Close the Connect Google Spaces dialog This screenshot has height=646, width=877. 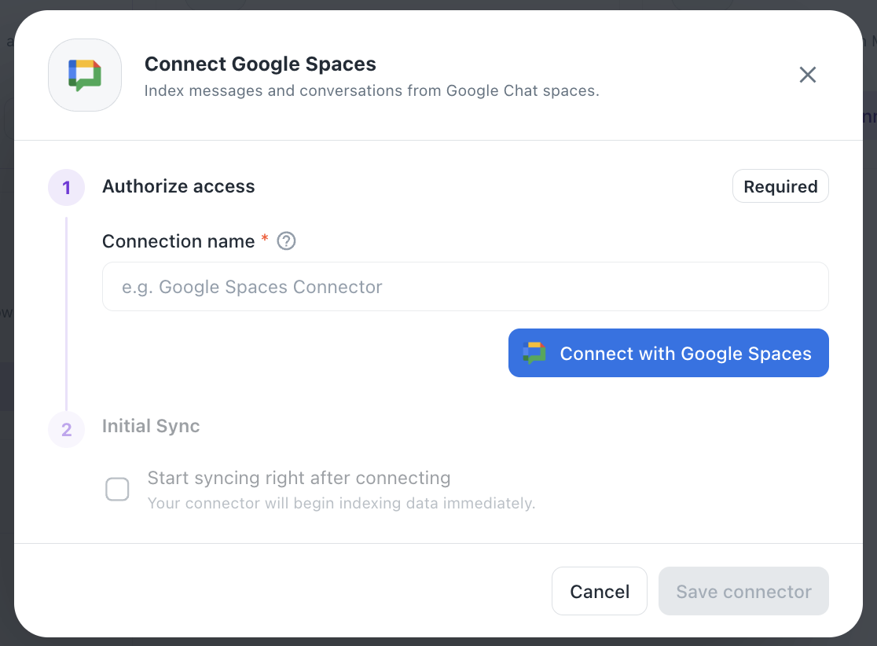coord(807,75)
